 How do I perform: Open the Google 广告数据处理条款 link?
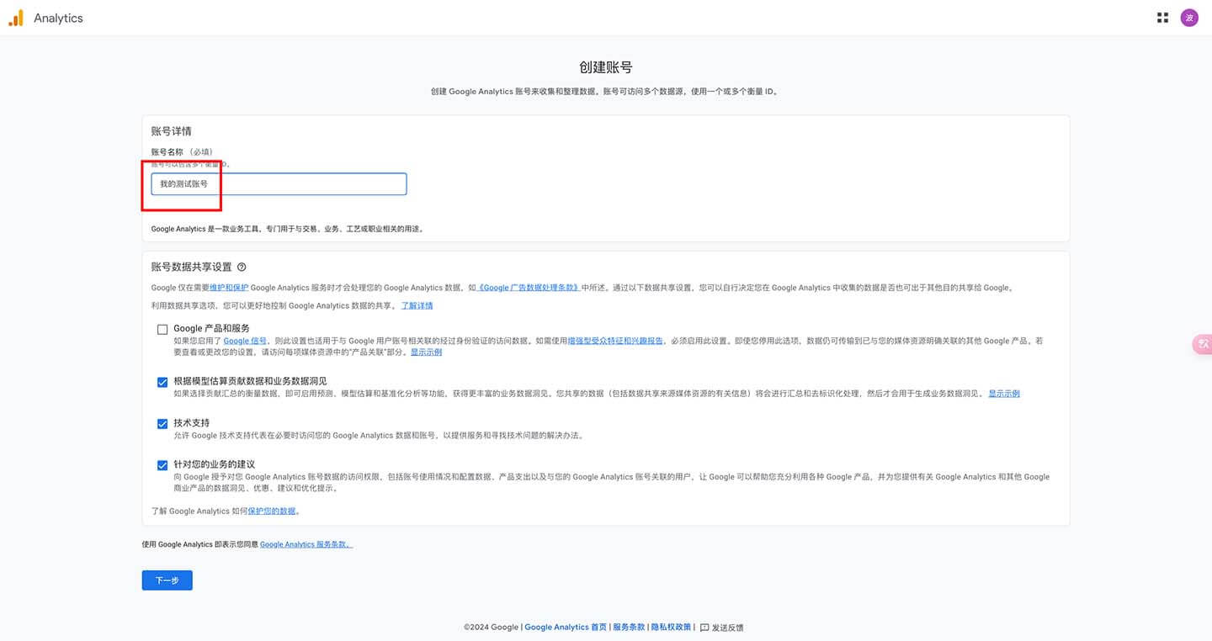[529, 288]
